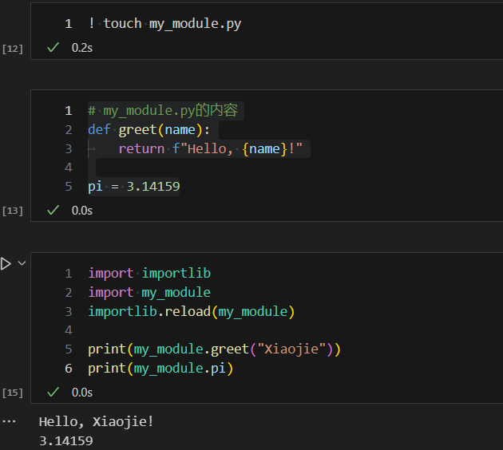Click '0.2s' execution time of cell 12
The height and width of the screenshot is (450, 503).
coord(82,48)
